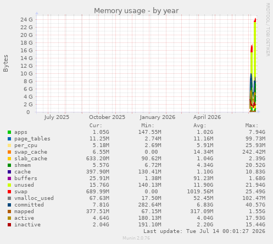Screen dimensions: 273x244
Task: Click the 'Bytes' vertical axis label
Action: coord(5,63)
